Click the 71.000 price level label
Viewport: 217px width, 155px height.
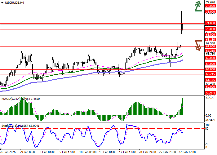point(210,23)
